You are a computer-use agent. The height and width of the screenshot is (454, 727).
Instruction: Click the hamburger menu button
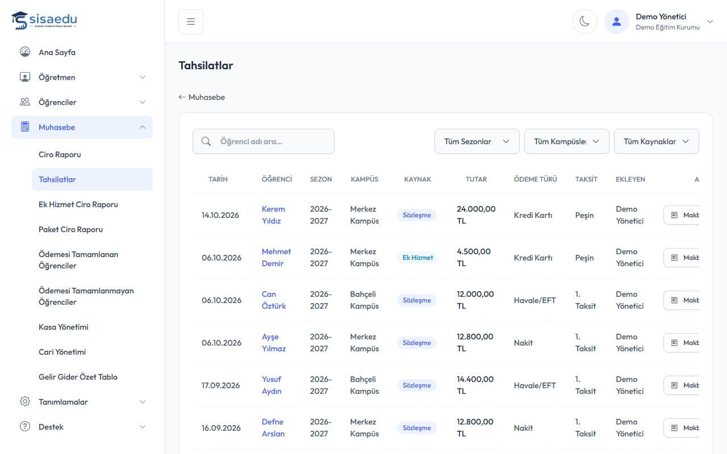point(191,22)
